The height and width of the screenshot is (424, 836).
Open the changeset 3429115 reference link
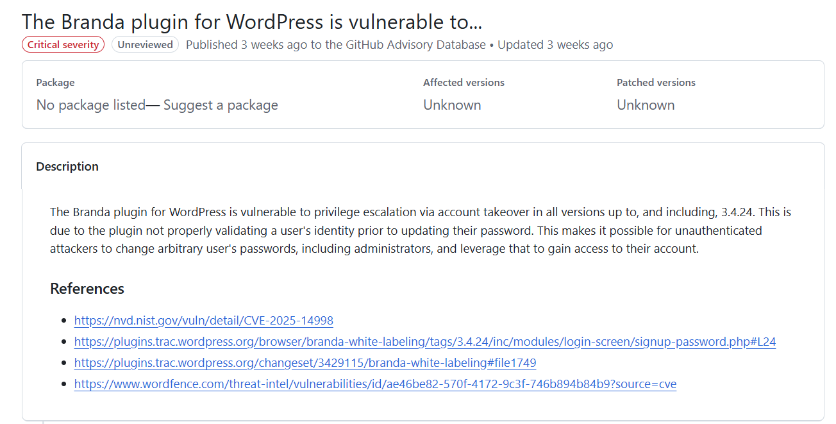(305, 363)
